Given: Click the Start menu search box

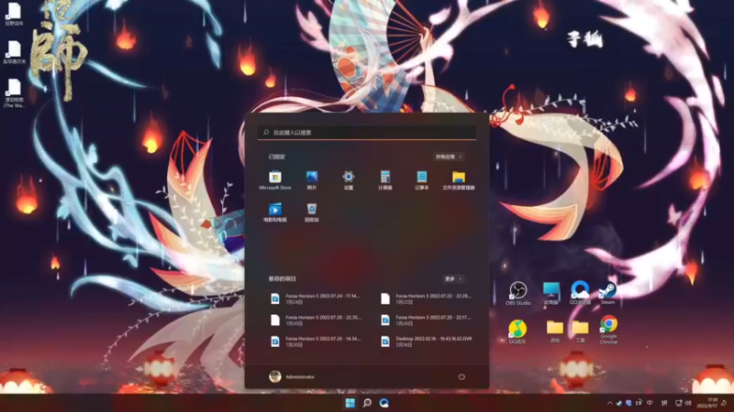Looking at the screenshot, I should point(367,133).
